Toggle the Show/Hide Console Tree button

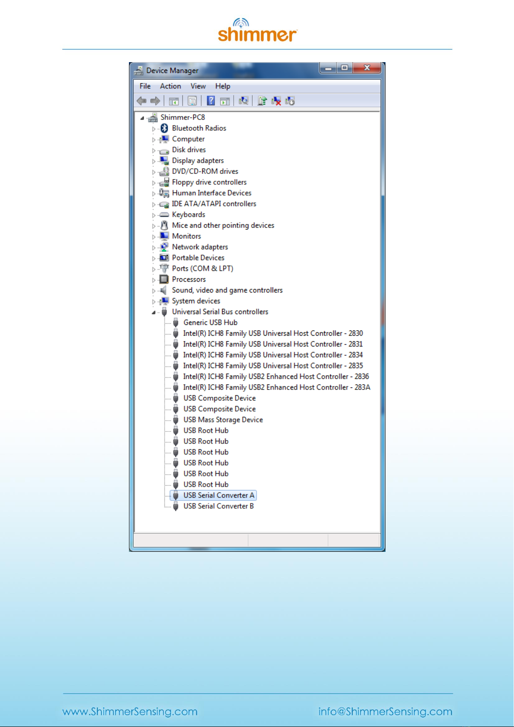click(174, 101)
